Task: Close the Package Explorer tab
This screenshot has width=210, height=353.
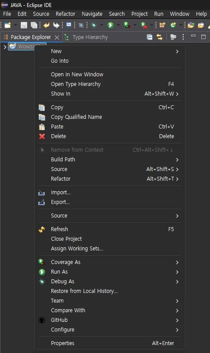Action: click(57, 37)
